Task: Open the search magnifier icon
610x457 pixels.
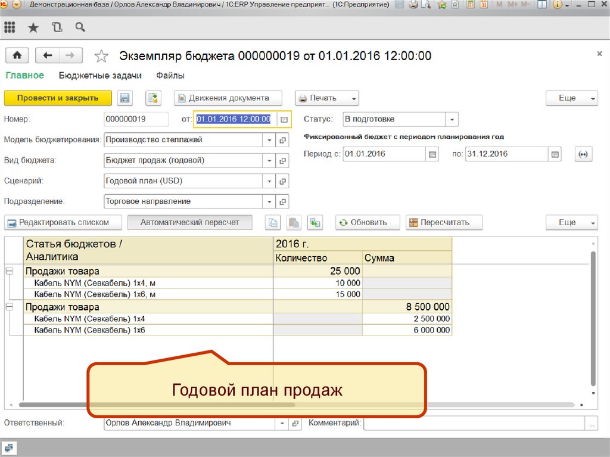Action: click(80, 27)
